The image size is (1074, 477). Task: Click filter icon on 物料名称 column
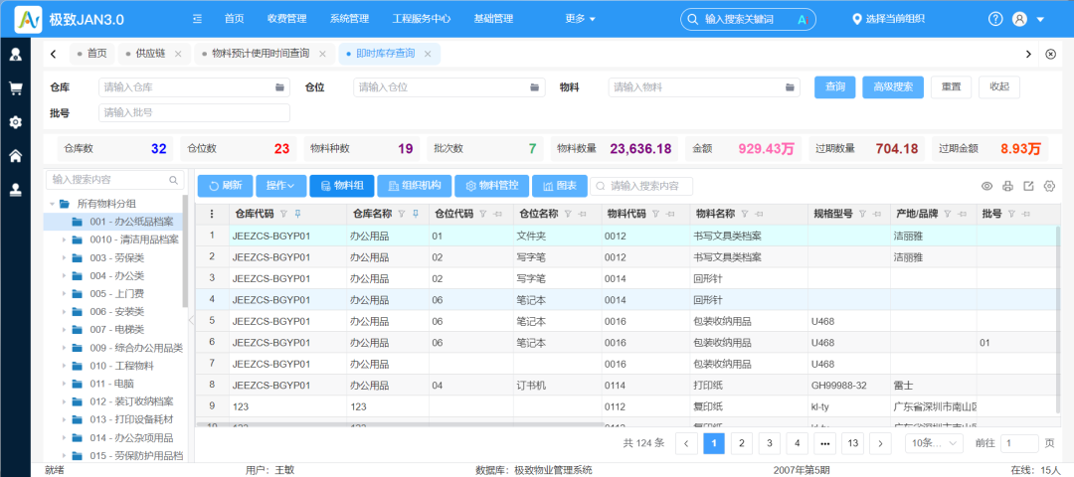pos(745,214)
